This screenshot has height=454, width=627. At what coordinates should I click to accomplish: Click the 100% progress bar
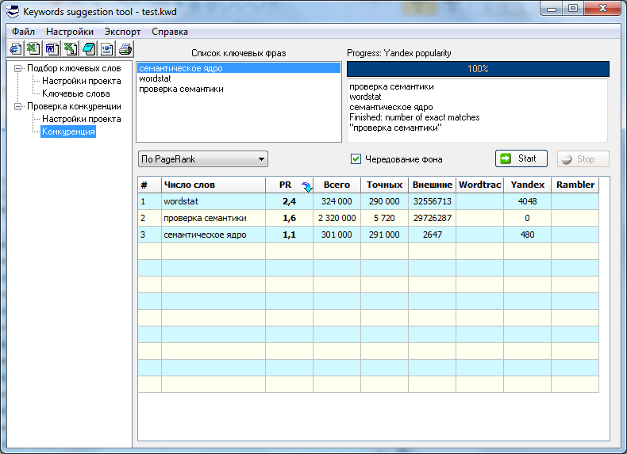478,69
